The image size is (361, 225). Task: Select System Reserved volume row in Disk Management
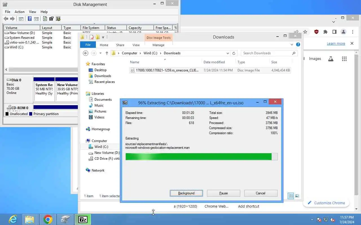pos(21,38)
